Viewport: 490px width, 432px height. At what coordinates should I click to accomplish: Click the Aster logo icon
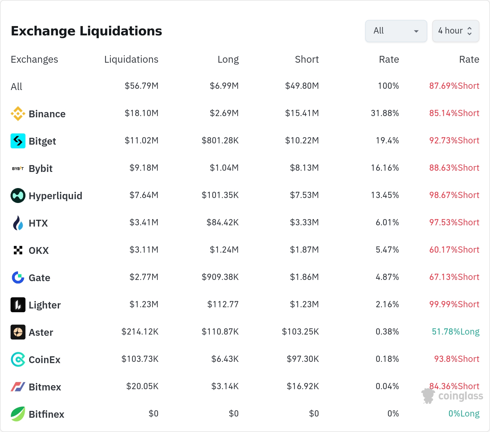point(18,332)
